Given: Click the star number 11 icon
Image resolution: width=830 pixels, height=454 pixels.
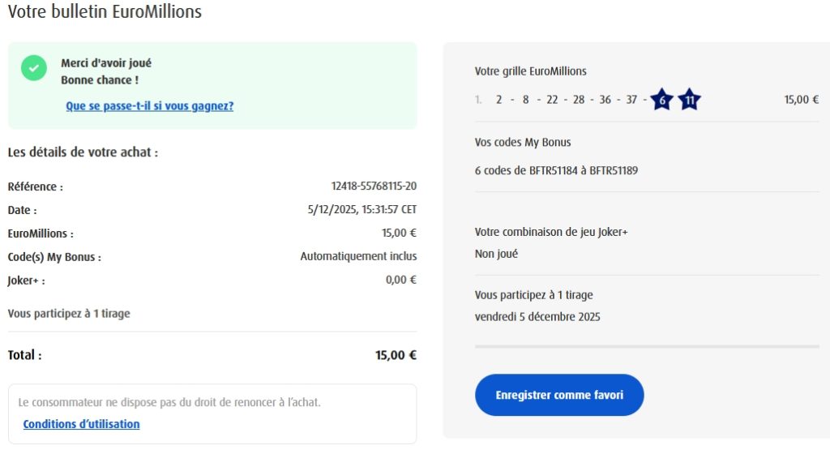Looking at the screenshot, I should (x=689, y=100).
